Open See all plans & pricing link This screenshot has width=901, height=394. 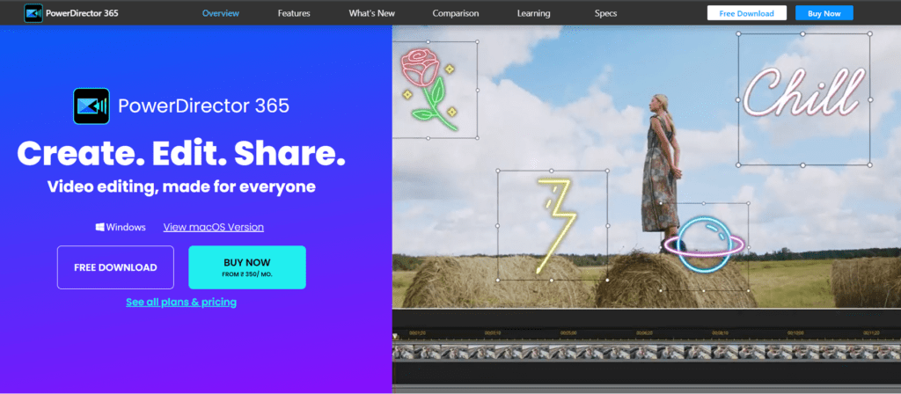pos(181,303)
